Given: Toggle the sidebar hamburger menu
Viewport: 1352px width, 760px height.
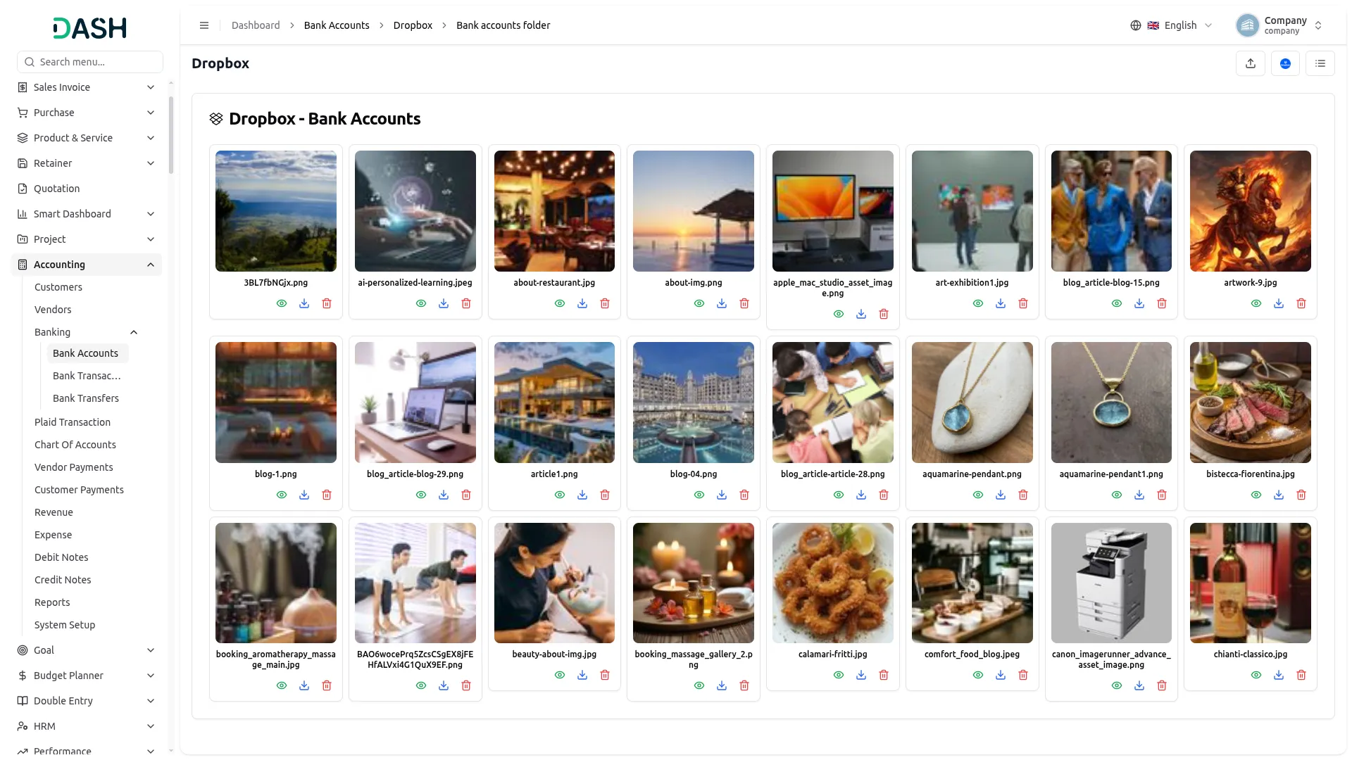Looking at the screenshot, I should pos(204,25).
